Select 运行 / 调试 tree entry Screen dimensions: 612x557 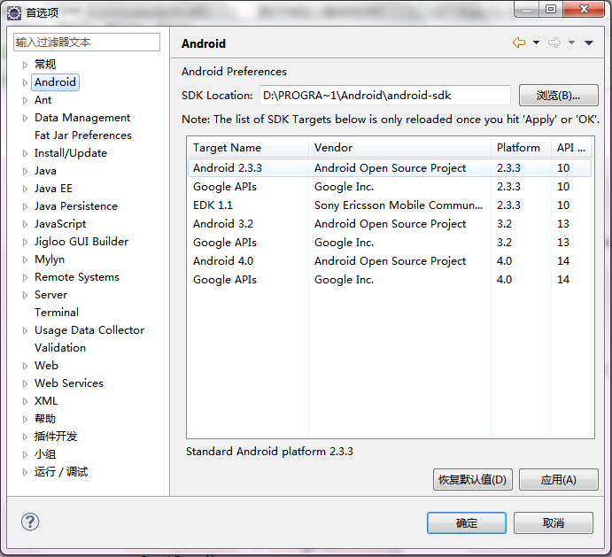pos(61,472)
